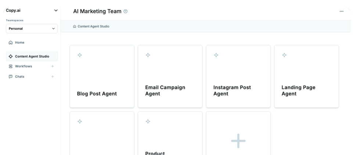Start a new chat with plus icon
Screen dimensions: 360x155
pos(53,77)
